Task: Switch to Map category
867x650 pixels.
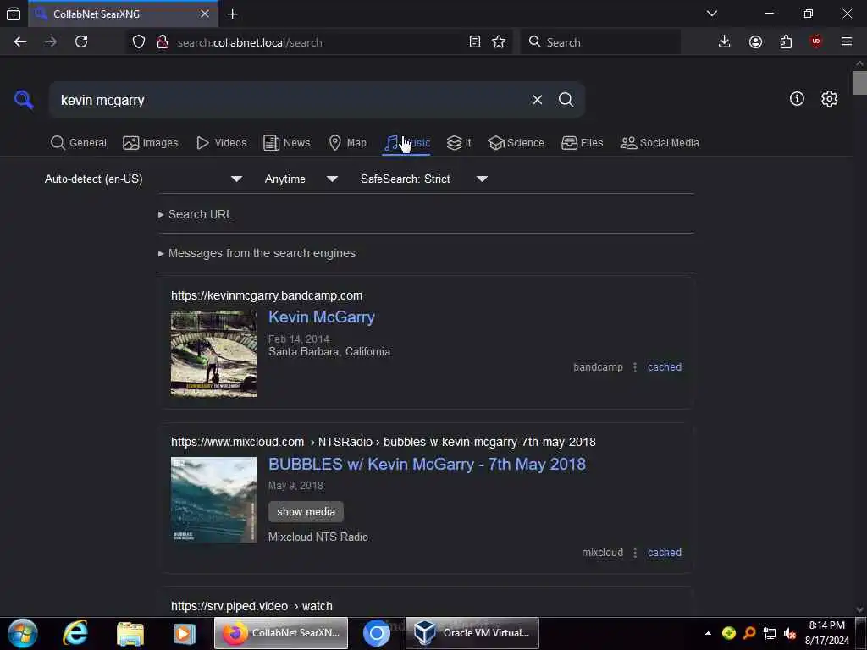Action: [x=347, y=143]
